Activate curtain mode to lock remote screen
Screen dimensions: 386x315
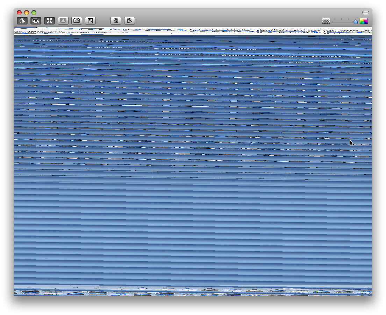(x=63, y=21)
